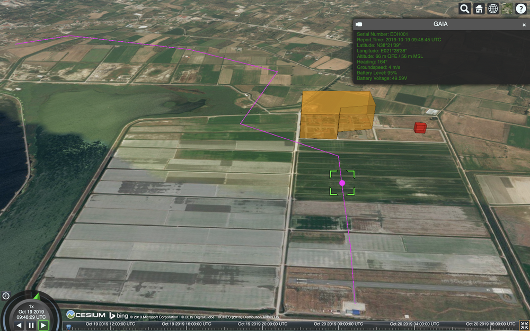This screenshot has width=530, height=331.
Task: Open the imagery base layer picker
Action: (x=507, y=9)
